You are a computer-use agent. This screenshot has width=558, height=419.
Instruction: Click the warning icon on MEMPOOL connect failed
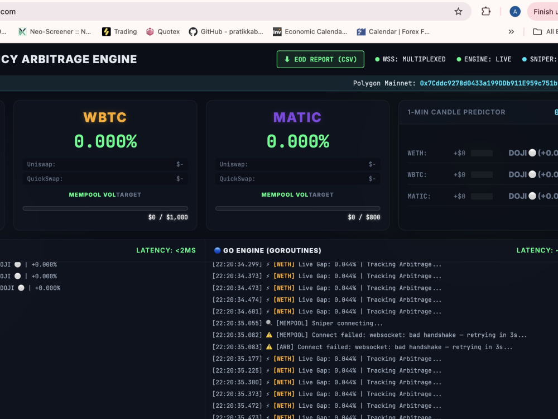tap(269, 335)
